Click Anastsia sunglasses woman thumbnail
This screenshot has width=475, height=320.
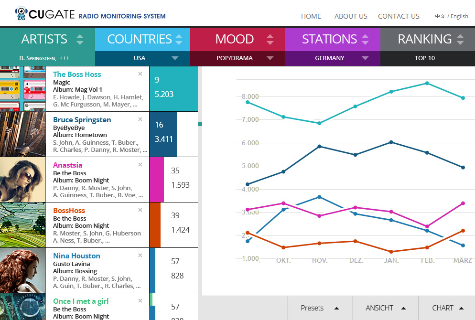pos(23,180)
